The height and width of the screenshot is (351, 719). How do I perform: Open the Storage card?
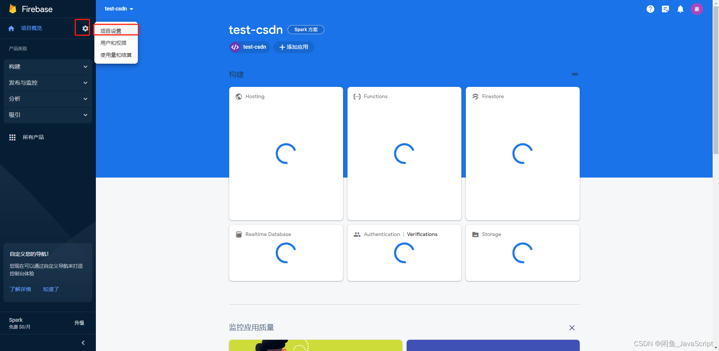(x=523, y=253)
